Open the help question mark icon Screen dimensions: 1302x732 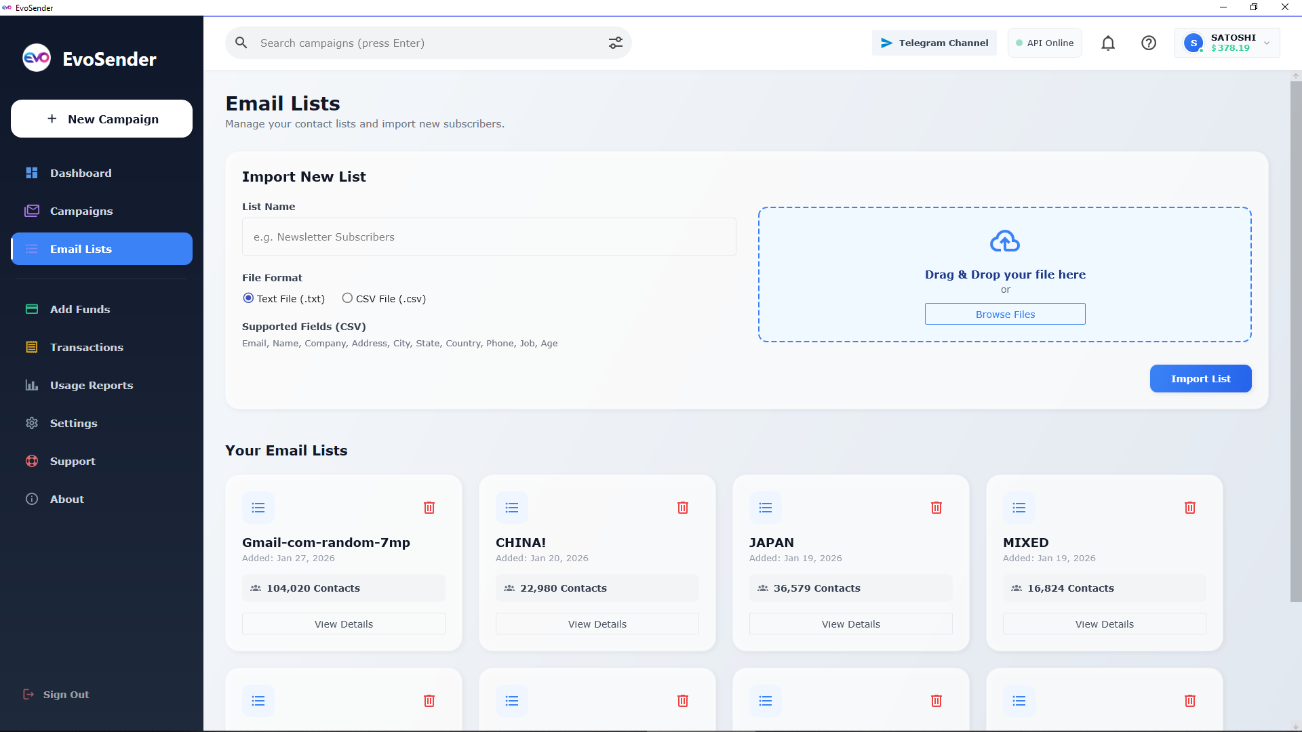click(1149, 43)
